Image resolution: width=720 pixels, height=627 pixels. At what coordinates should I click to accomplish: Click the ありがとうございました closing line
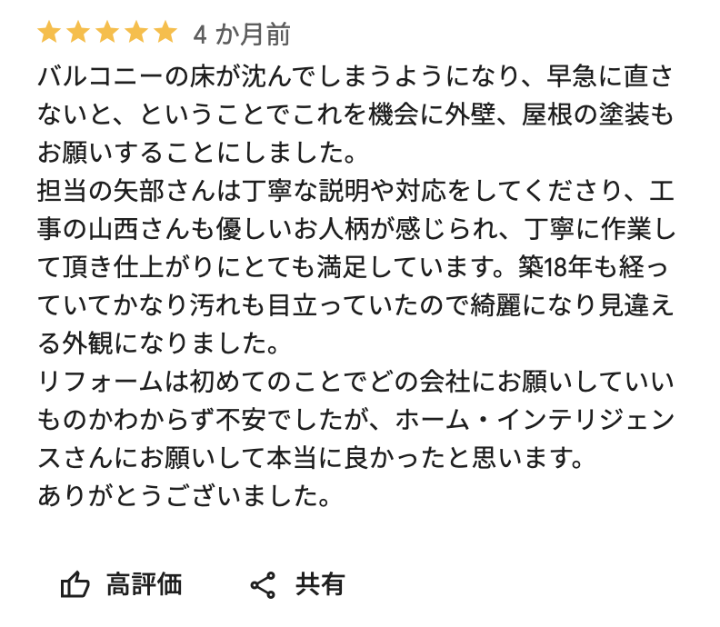pos(183,497)
